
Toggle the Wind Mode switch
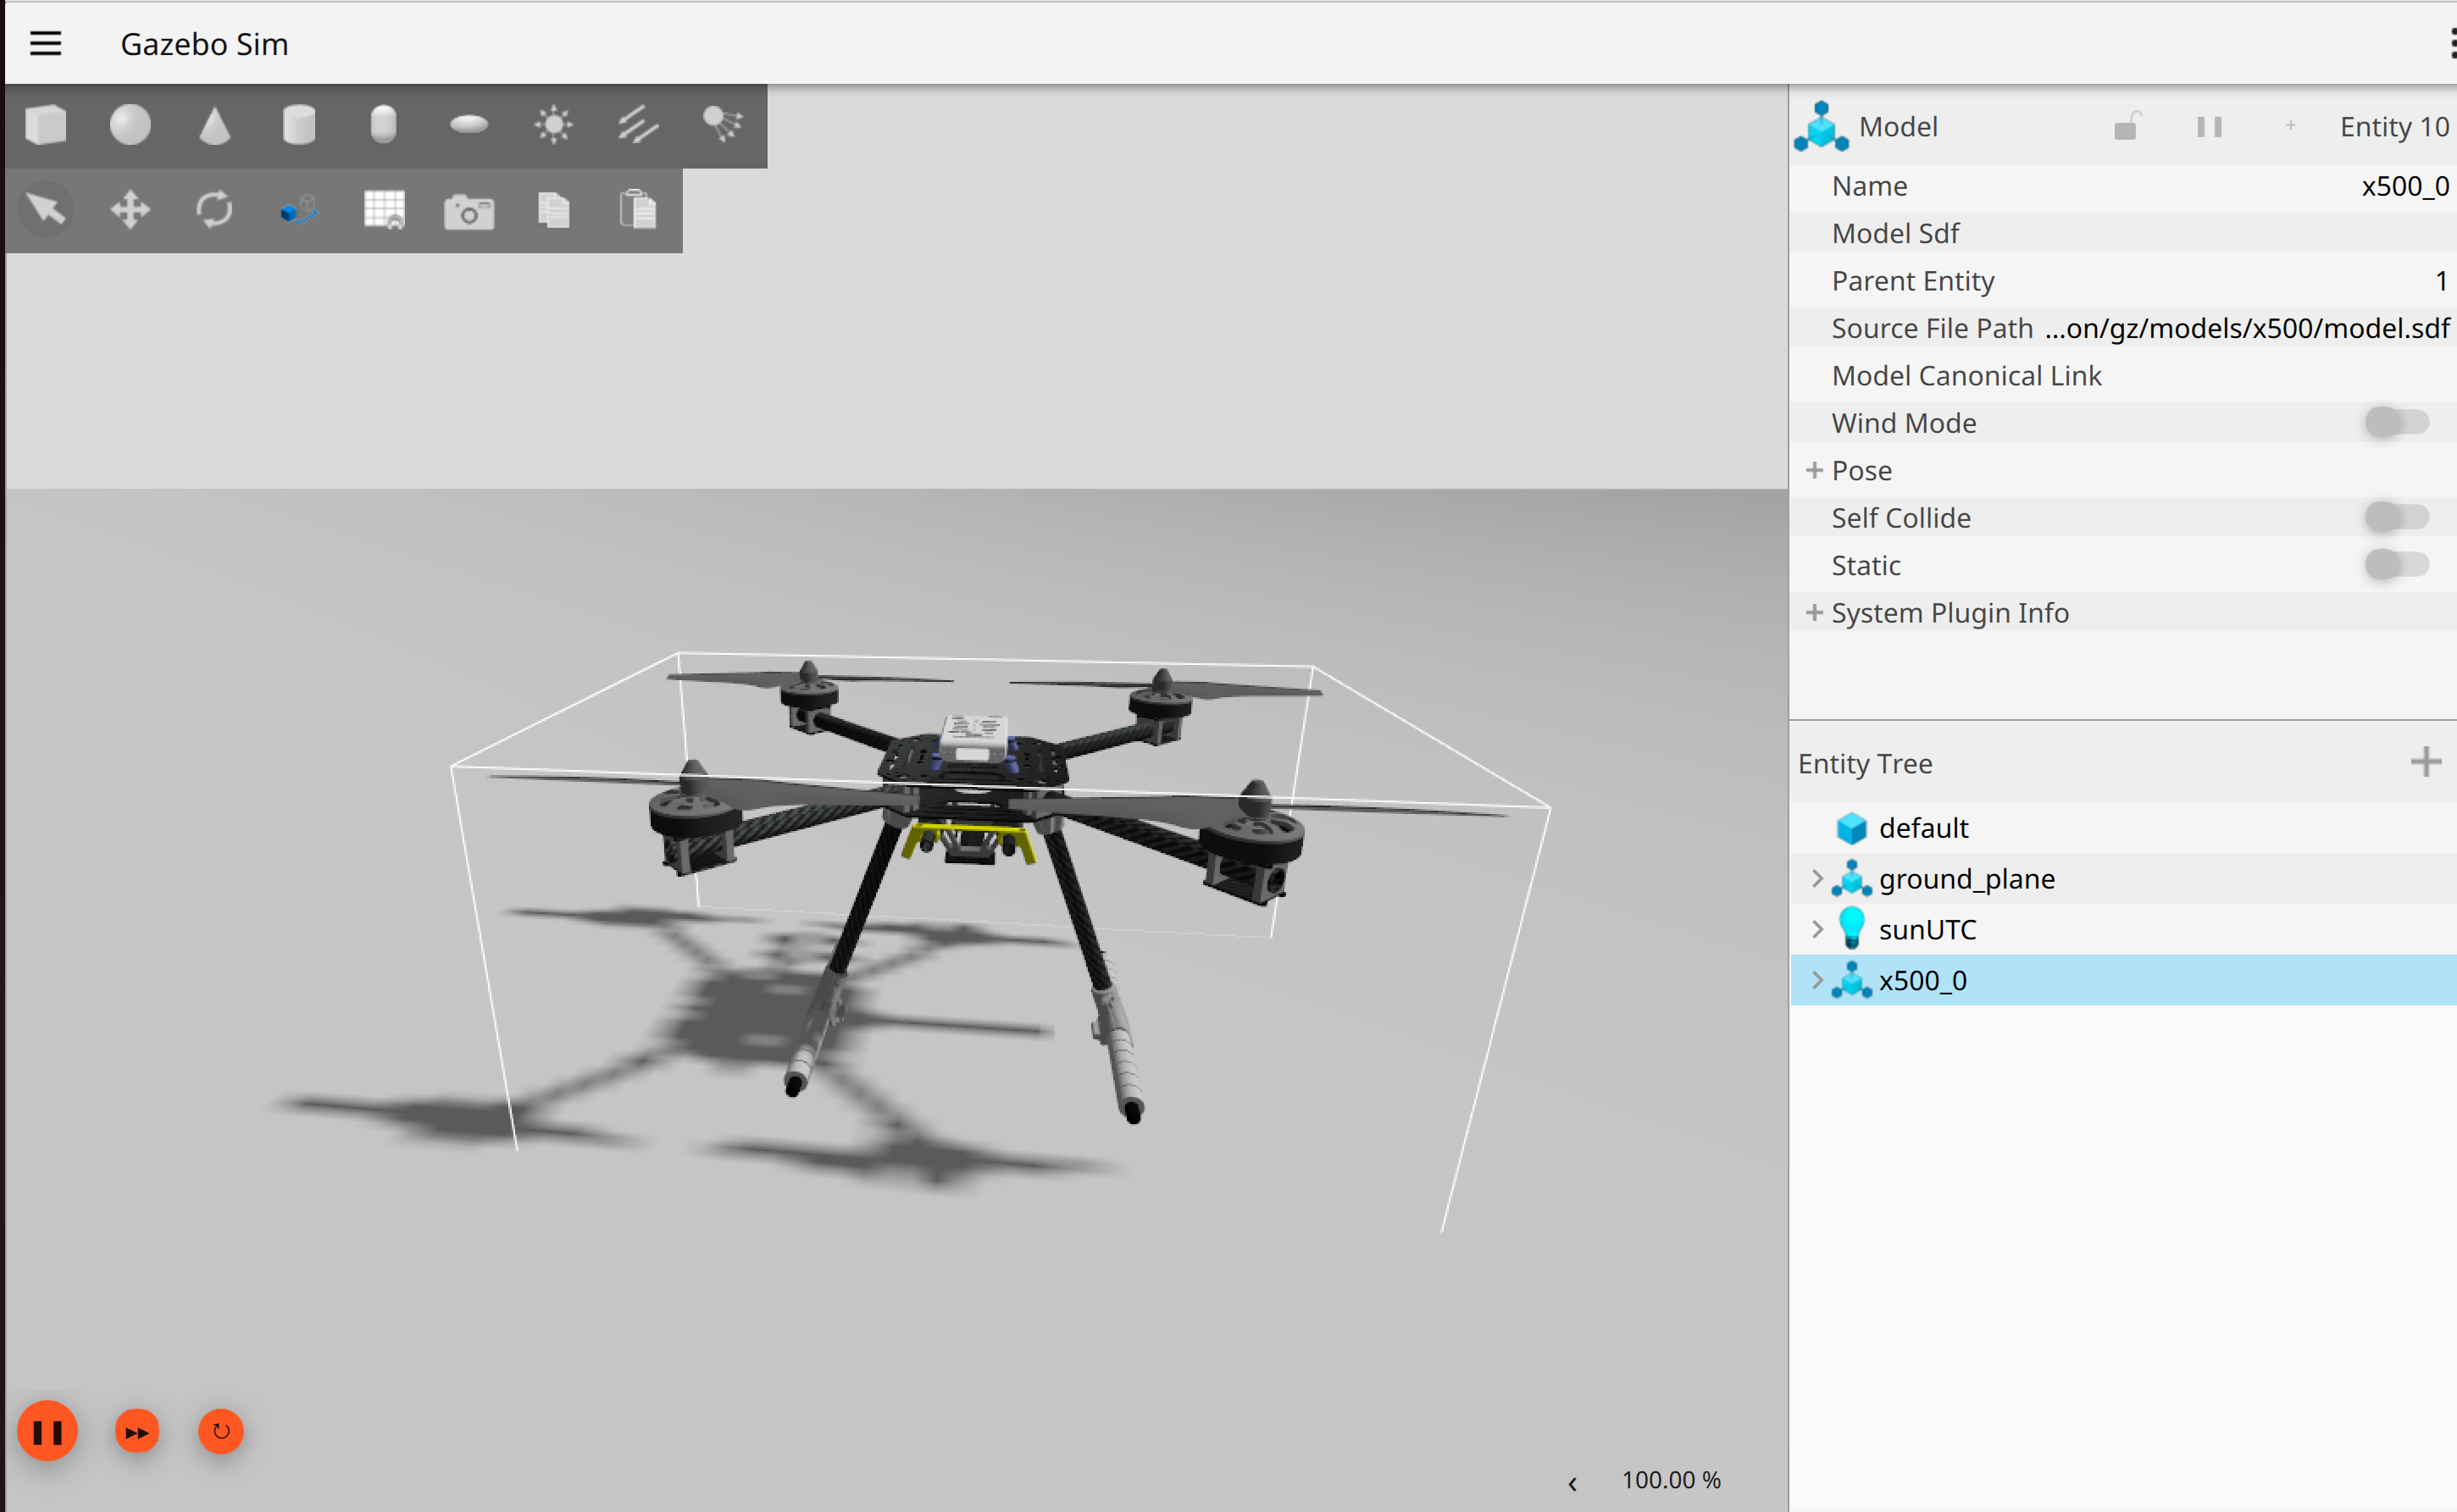tap(2397, 423)
